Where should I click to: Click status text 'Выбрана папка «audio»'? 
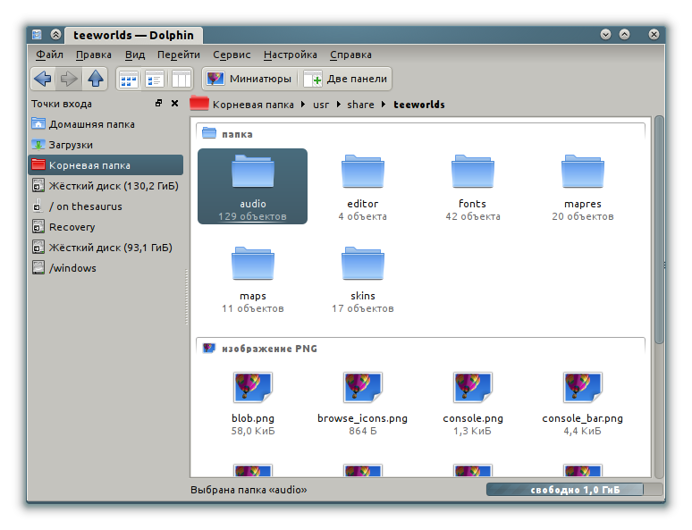pos(249,490)
